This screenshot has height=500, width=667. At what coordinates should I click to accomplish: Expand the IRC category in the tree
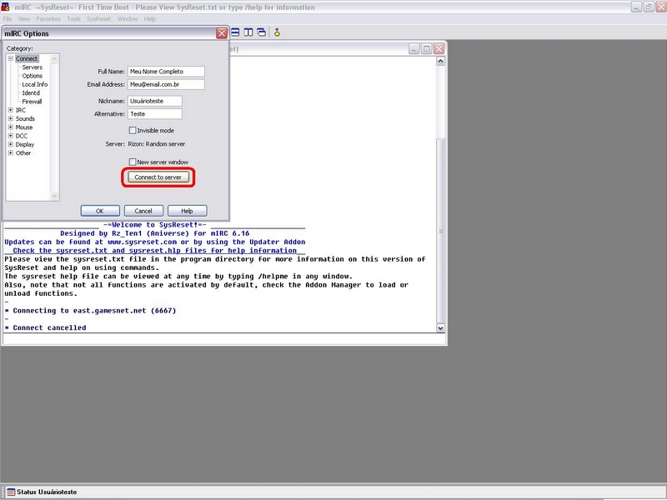coord(10,110)
